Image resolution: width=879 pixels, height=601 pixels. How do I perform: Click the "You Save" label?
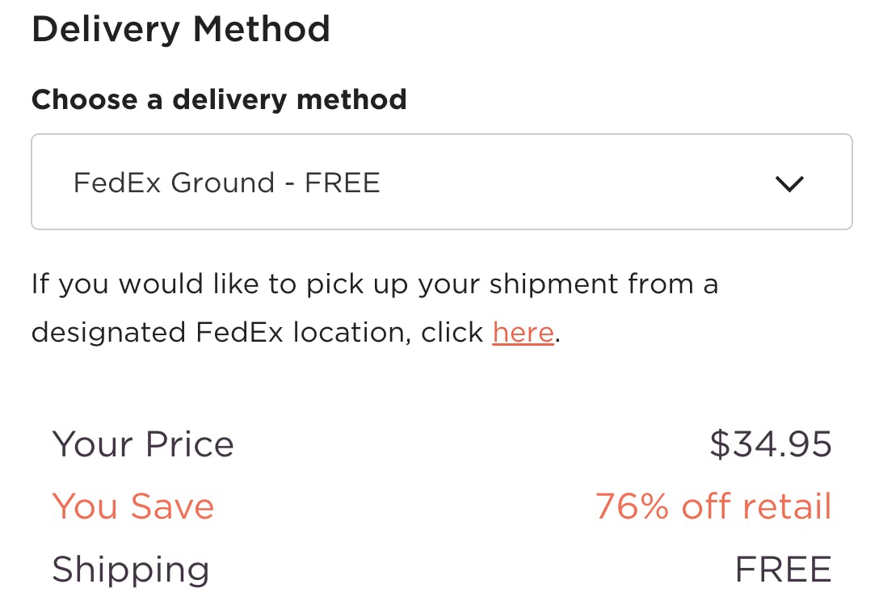133,506
